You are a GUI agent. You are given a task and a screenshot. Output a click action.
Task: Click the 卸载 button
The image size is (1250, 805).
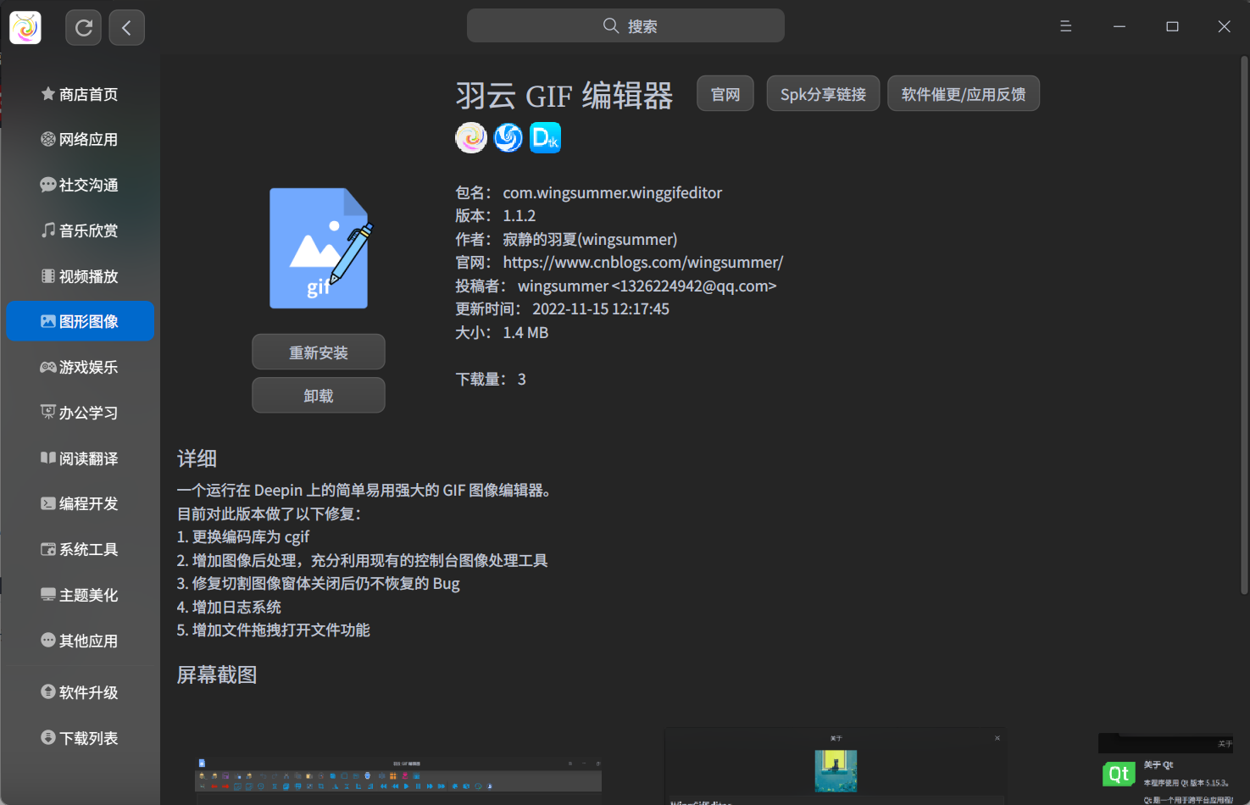tap(319, 396)
